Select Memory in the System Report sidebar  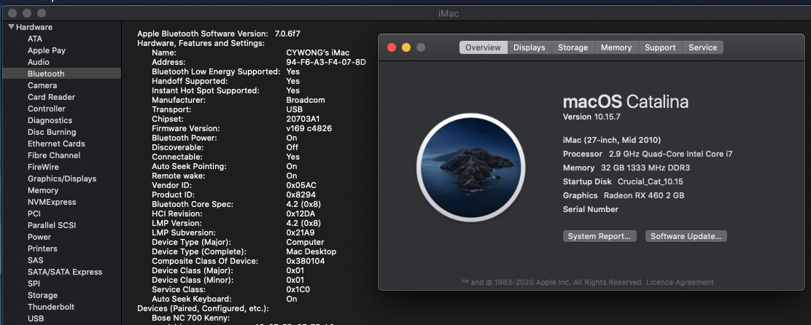(43, 190)
